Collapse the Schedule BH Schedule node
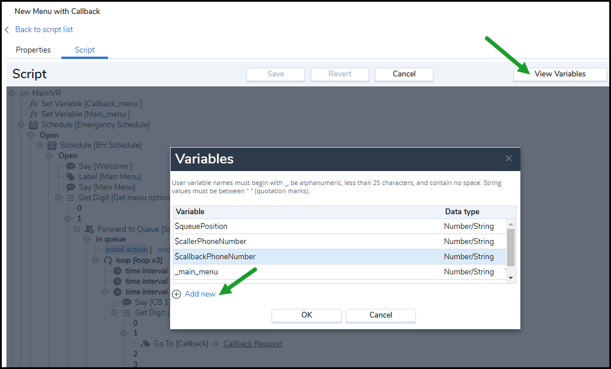The width and height of the screenshot is (611, 369). [39, 145]
